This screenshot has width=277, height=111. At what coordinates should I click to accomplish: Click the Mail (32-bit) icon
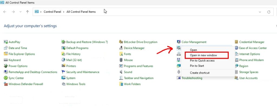pos(63,60)
